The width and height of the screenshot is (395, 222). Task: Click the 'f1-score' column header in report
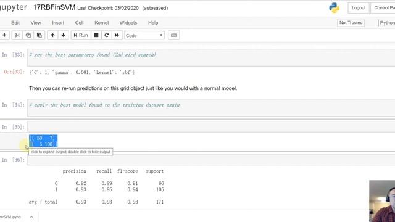coord(128,171)
